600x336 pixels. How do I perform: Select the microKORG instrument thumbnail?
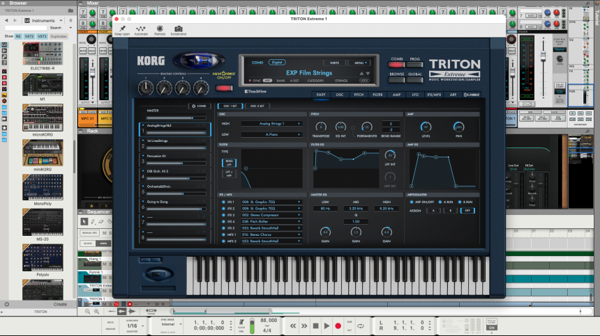[43, 118]
